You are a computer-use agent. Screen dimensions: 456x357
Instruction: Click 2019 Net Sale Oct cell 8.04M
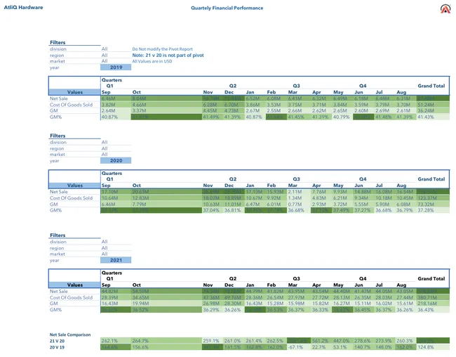click(x=166, y=98)
